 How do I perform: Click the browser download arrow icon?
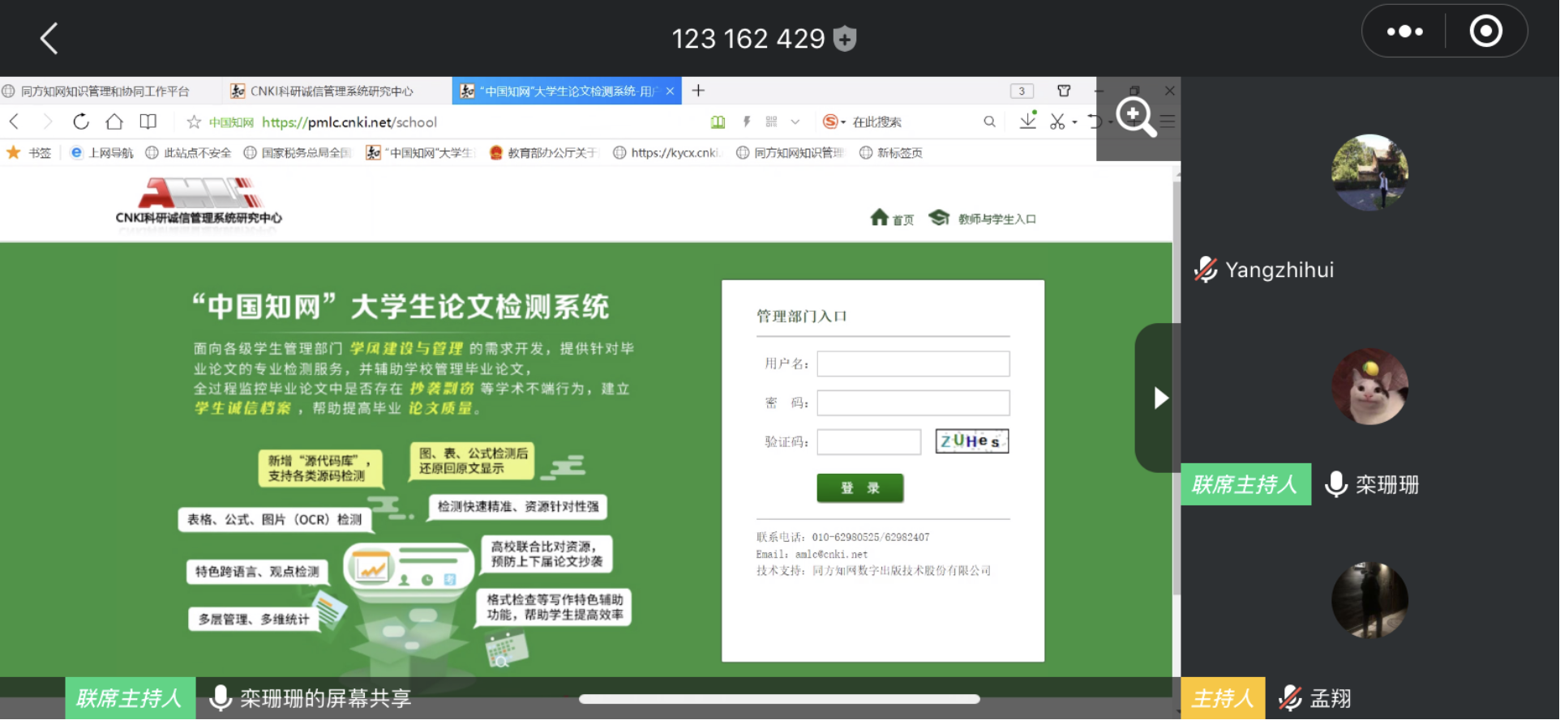(x=1027, y=121)
